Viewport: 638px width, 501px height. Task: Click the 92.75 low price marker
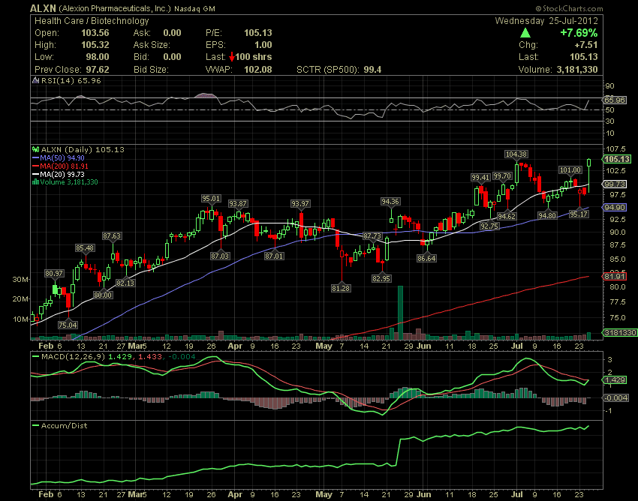(489, 226)
